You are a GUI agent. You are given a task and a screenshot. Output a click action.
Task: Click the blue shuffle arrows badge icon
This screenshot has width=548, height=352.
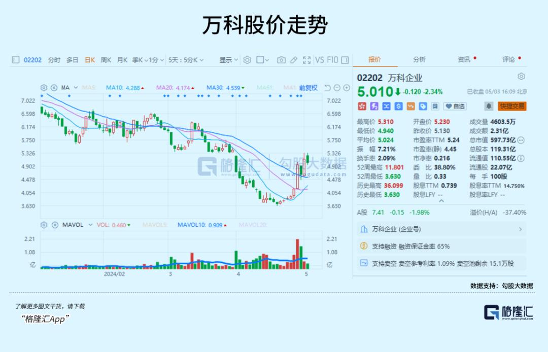coord(386,106)
